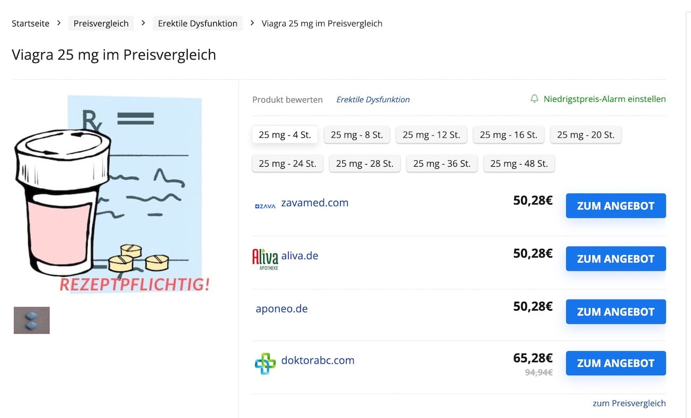Click 'Produkt bewerten' to rate product
691x418 pixels.
click(287, 99)
